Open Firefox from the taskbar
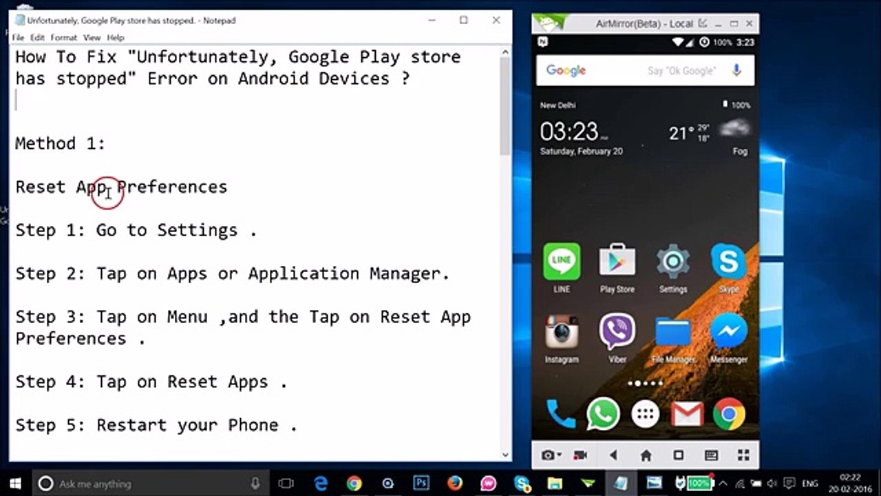 pos(454,484)
